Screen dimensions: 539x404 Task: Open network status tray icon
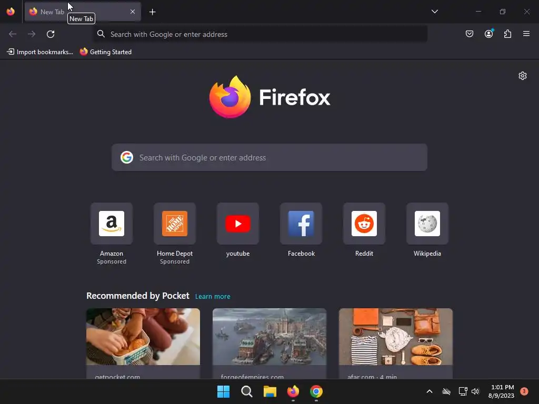coord(463,391)
